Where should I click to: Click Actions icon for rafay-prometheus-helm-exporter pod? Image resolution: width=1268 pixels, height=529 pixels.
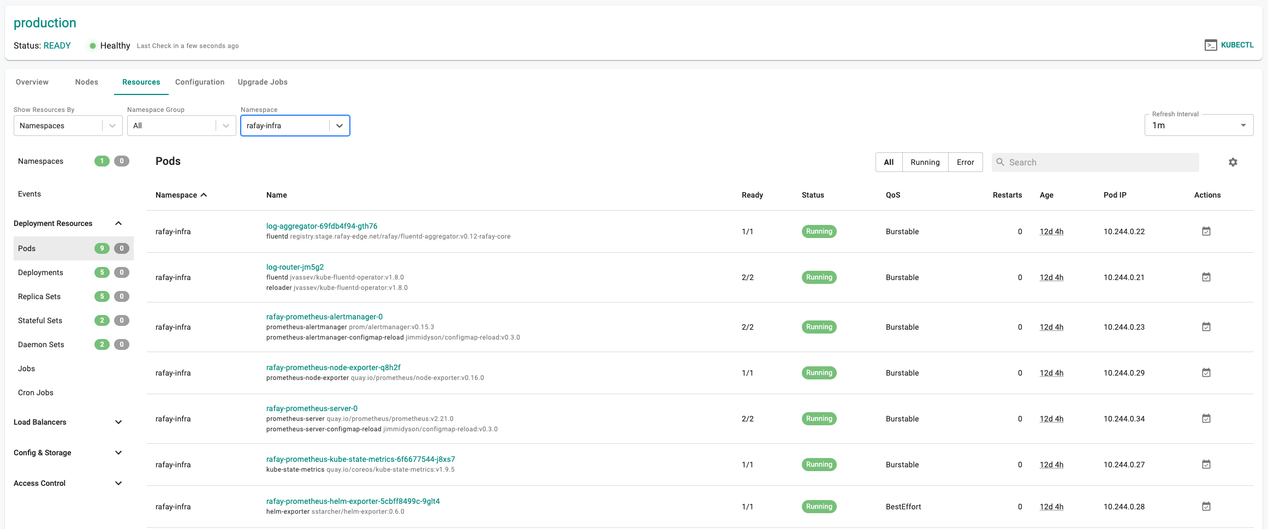(1206, 506)
